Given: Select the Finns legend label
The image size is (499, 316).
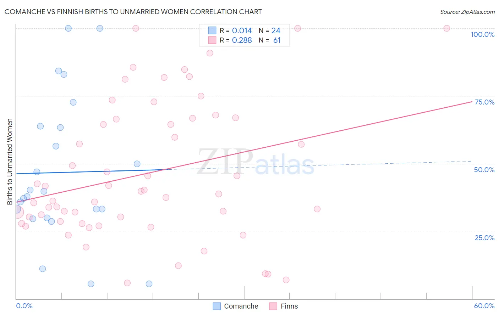Looking at the screenshot, I should [289, 306].
